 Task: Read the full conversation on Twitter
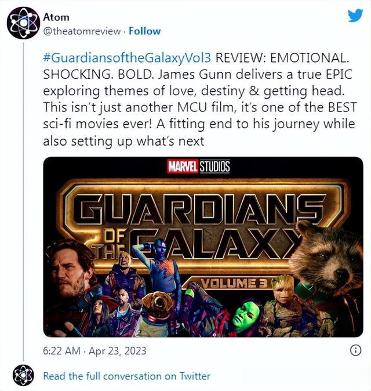(126, 376)
